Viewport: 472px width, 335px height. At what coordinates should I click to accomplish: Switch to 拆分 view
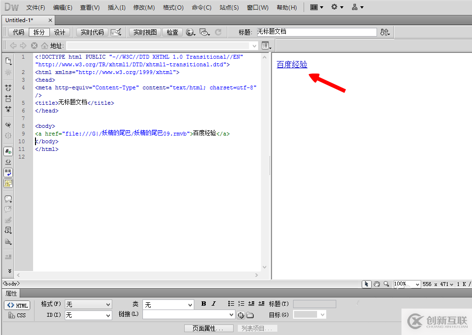tap(39, 32)
